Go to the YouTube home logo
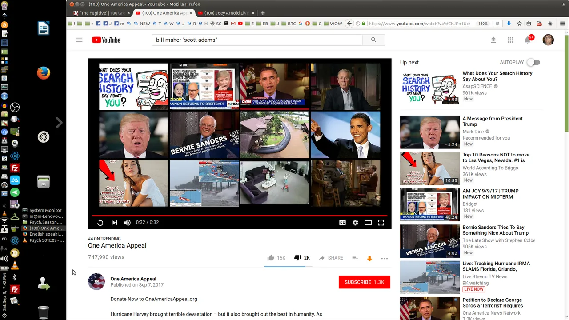569x320 pixels. [x=106, y=40]
